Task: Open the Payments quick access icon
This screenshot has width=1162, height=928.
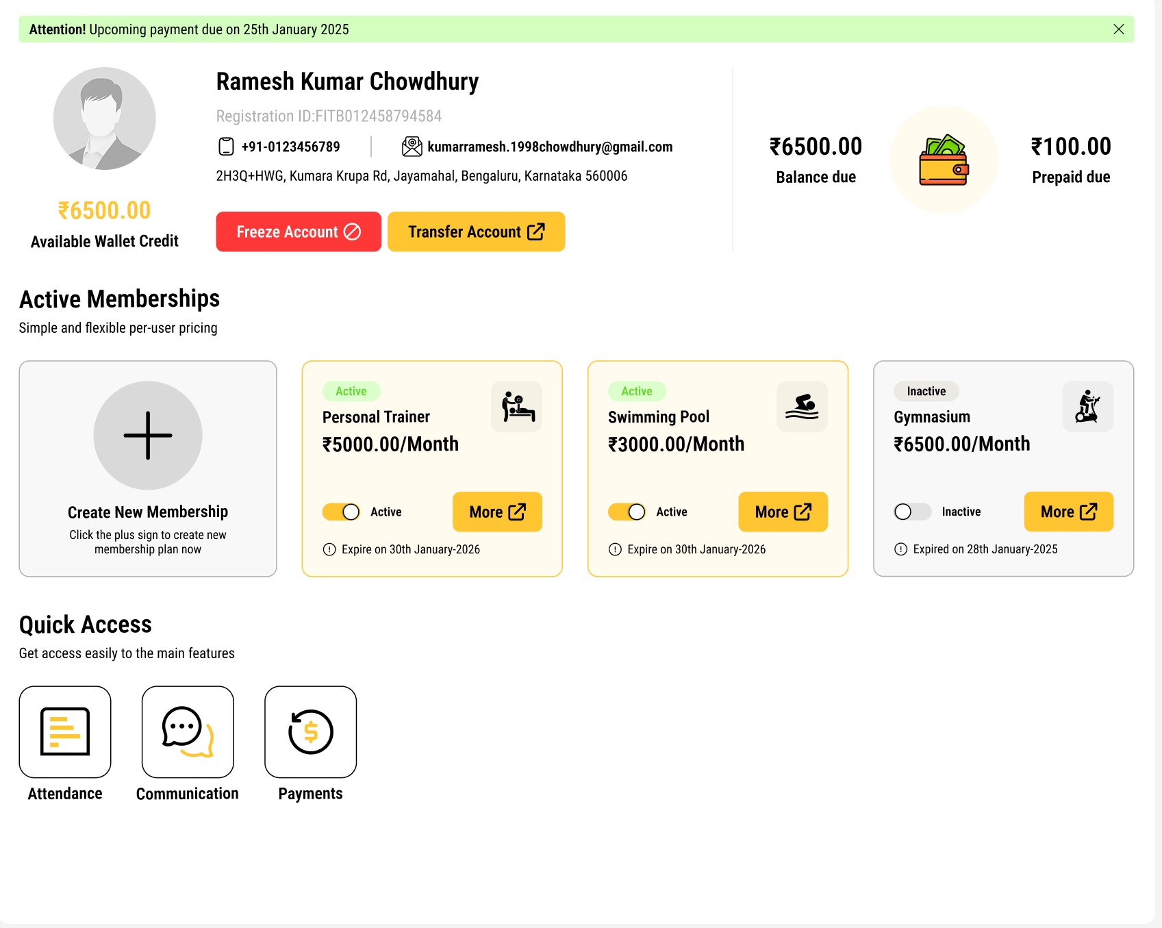Action: tap(310, 731)
